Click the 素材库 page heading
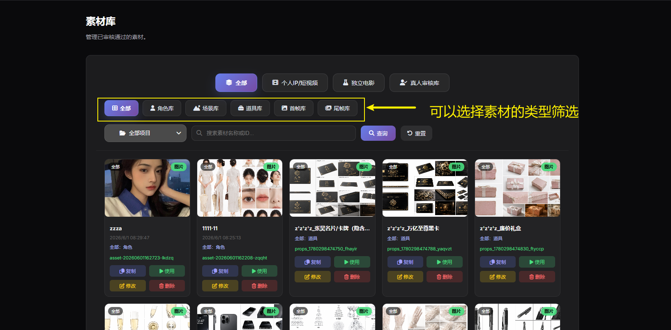This screenshot has height=330, width=671. tap(101, 21)
